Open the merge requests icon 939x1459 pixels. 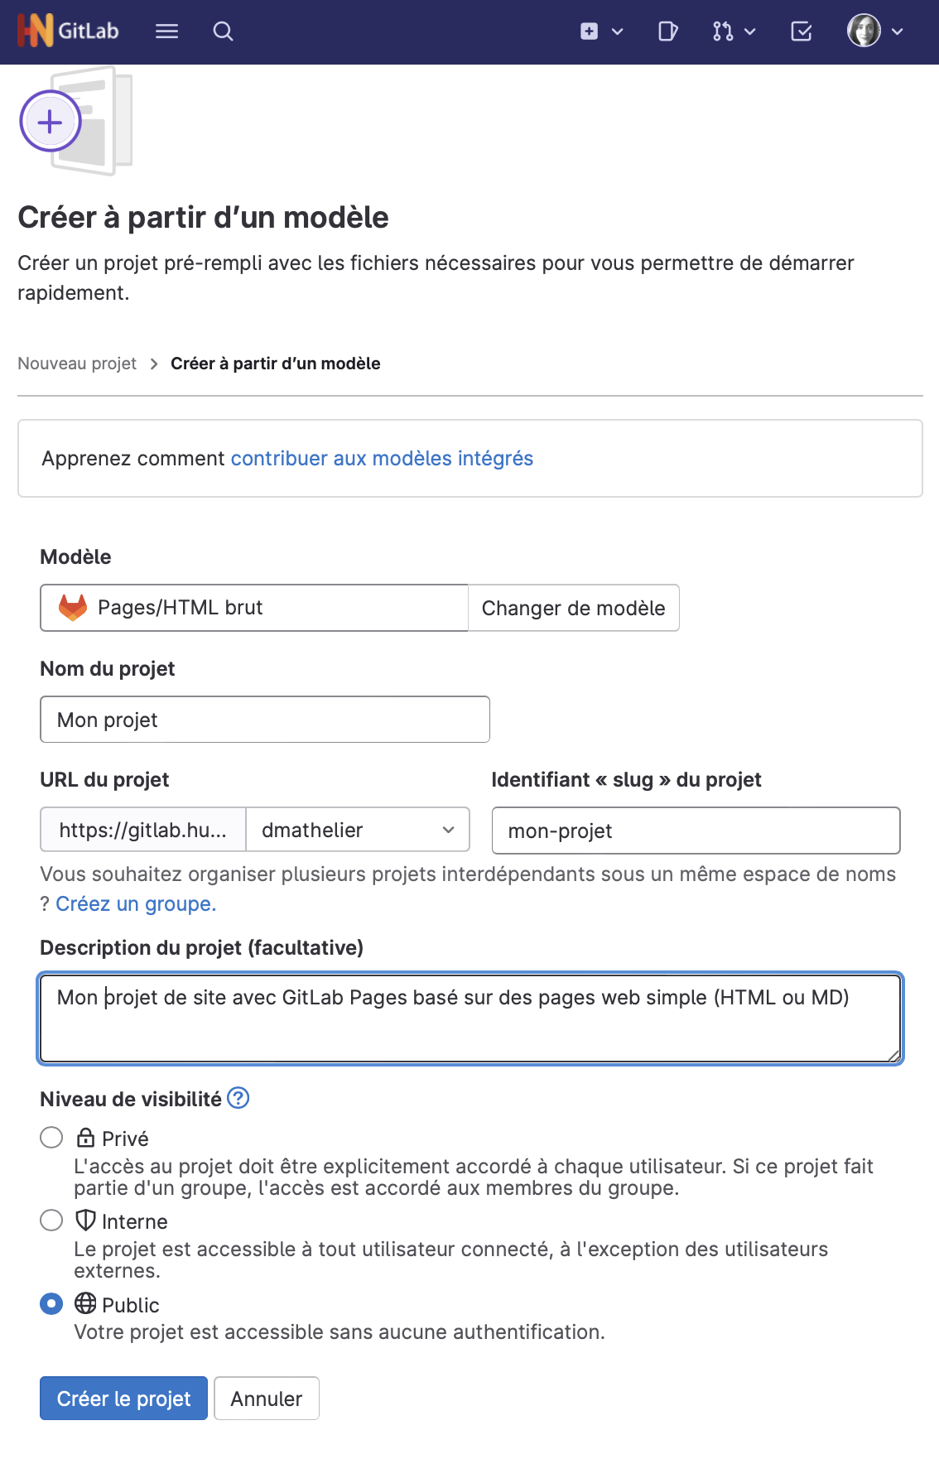[723, 31]
